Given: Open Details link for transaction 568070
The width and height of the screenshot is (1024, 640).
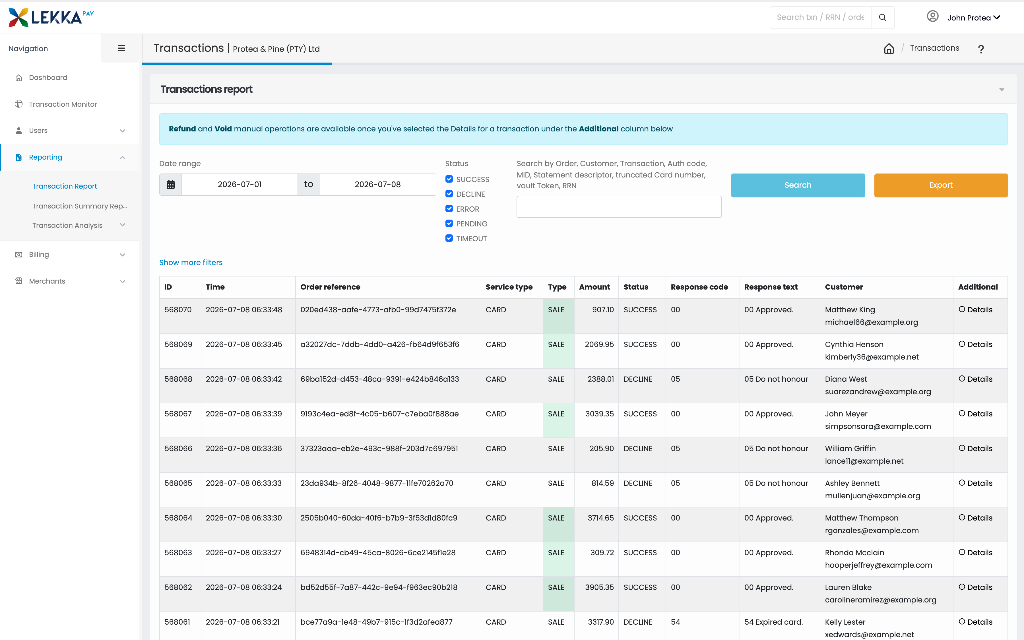Looking at the screenshot, I should pyautogui.click(x=980, y=310).
